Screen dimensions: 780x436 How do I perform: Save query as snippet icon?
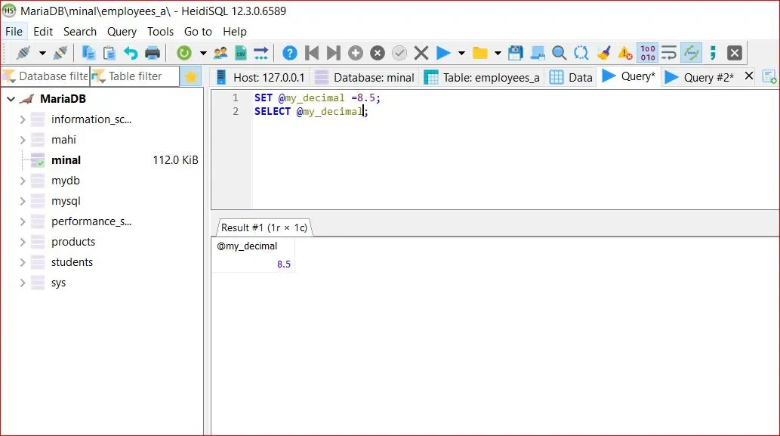pos(538,53)
